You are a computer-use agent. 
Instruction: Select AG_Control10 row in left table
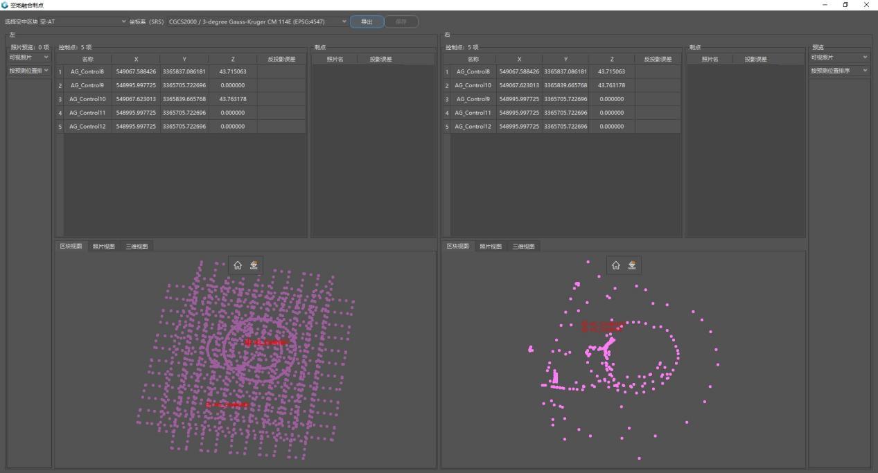(182, 99)
